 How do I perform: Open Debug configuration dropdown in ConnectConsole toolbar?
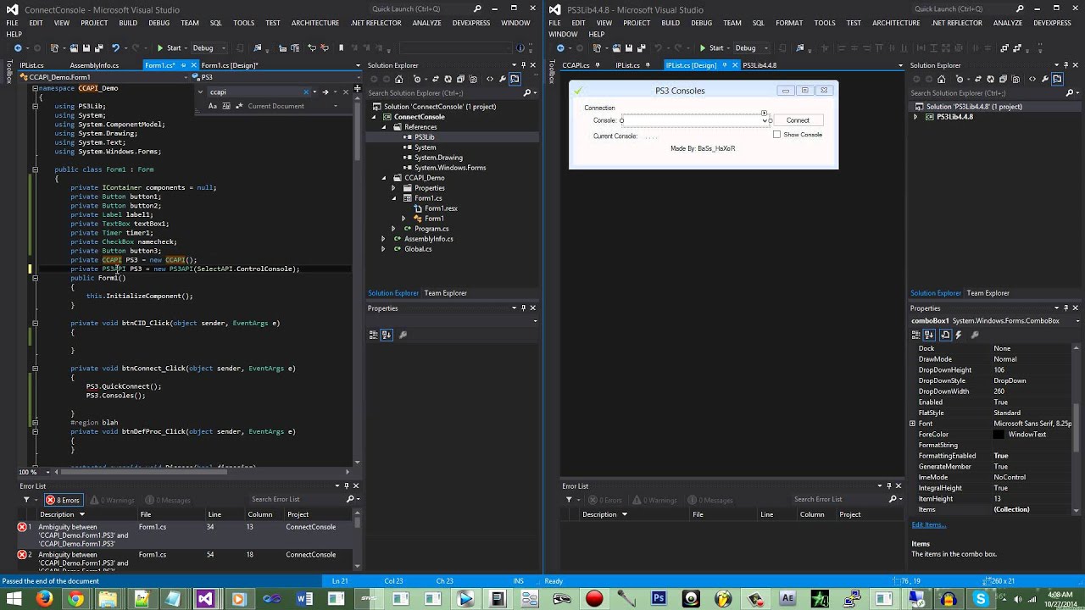(x=209, y=48)
